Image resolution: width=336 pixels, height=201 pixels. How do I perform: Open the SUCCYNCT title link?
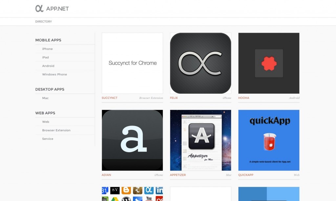110,98
